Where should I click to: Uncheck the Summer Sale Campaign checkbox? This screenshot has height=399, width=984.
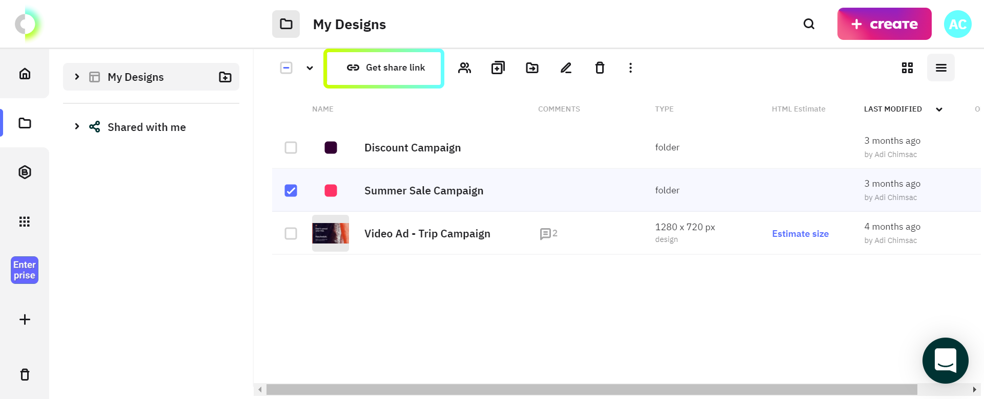point(291,191)
